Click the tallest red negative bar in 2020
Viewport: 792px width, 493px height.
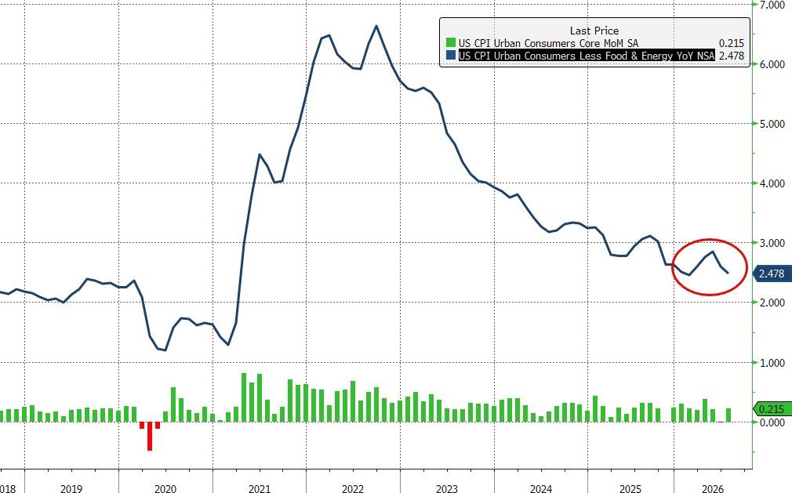(x=150, y=436)
